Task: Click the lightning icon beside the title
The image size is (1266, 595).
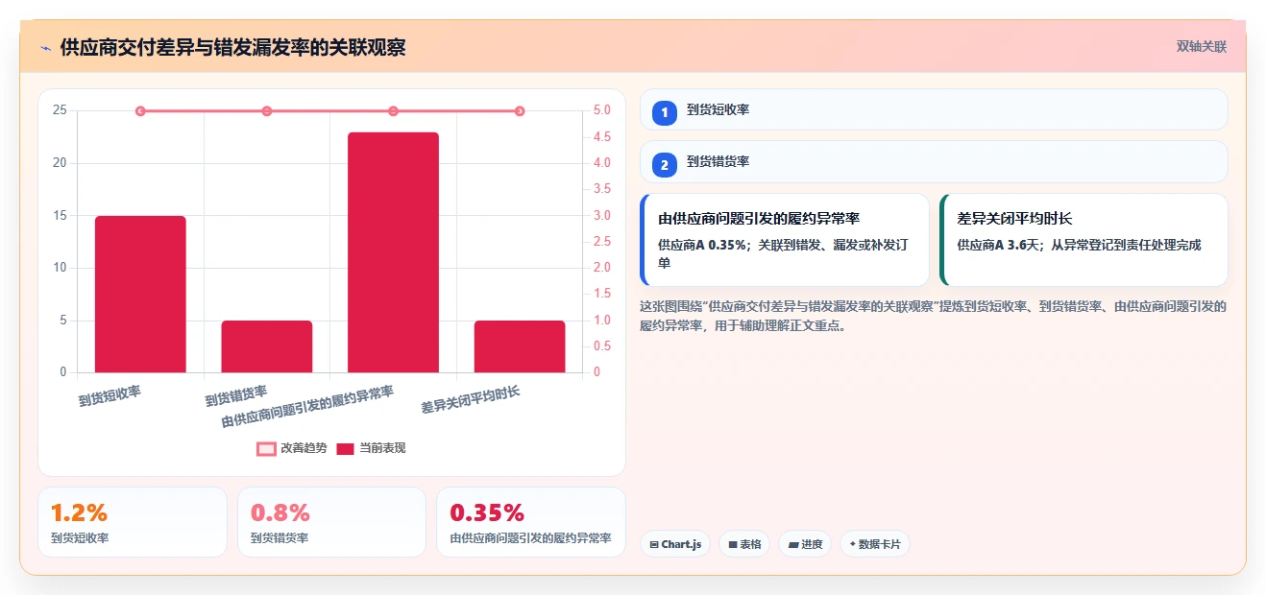Action: pos(45,47)
